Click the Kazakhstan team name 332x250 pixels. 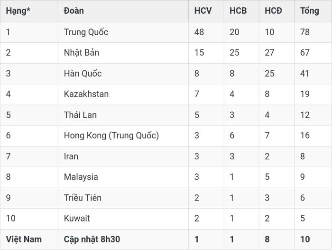(x=86, y=94)
